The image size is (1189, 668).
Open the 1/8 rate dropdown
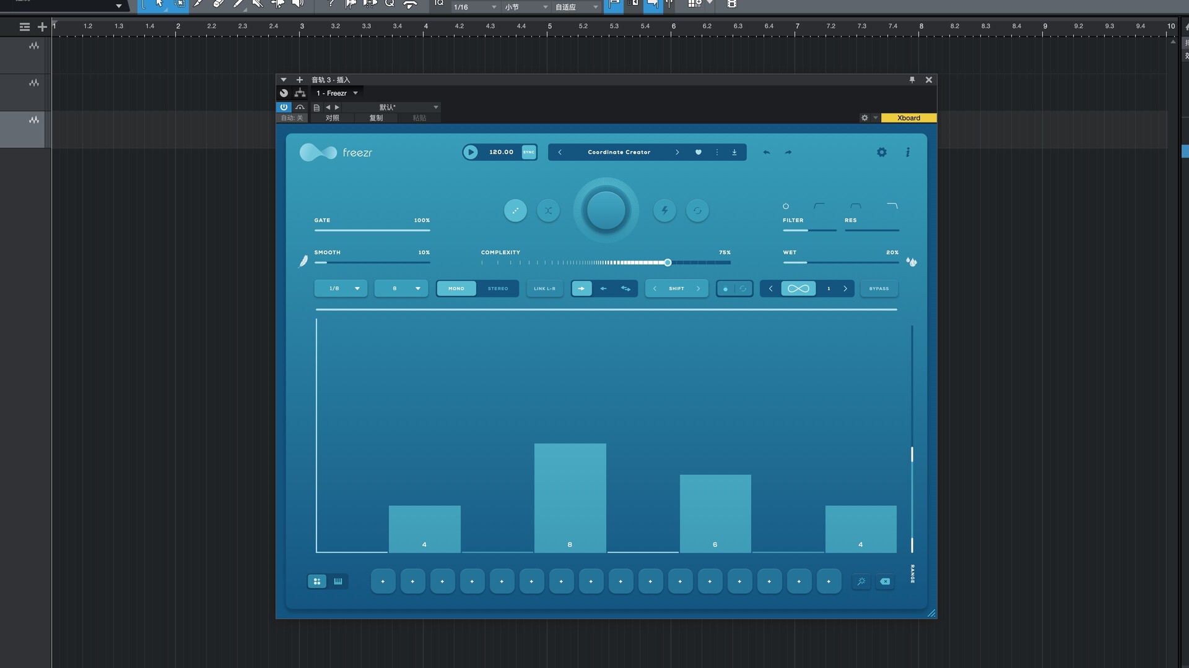point(341,288)
